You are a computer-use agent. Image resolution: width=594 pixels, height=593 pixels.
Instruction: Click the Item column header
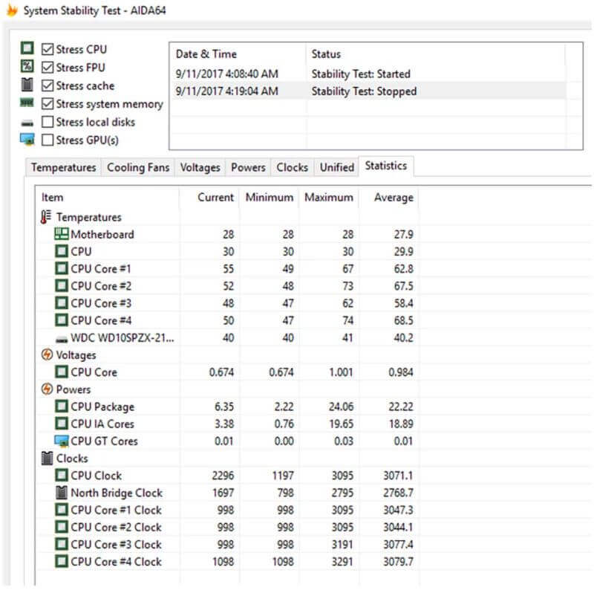107,198
